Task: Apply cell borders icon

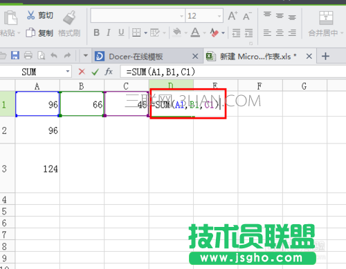Action: tap(136, 33)
